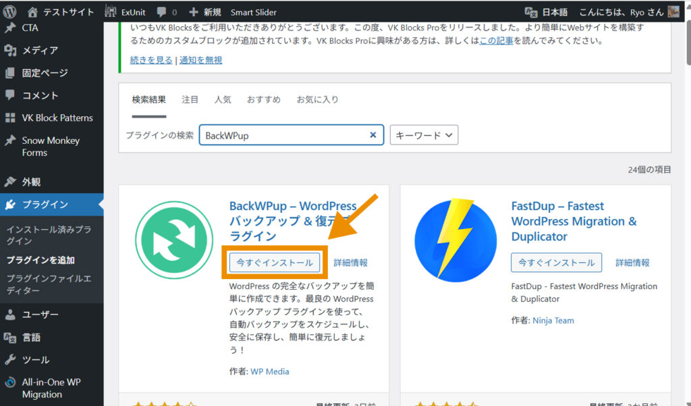The width and height of the screenshot is (691, 406).
Task: Open メディア in the sidebar menu
Action: 40,50
